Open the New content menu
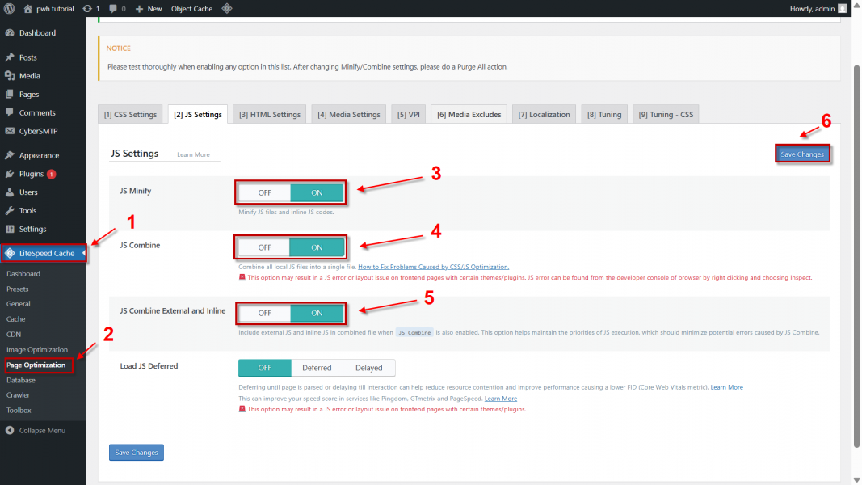 (149, 8)
